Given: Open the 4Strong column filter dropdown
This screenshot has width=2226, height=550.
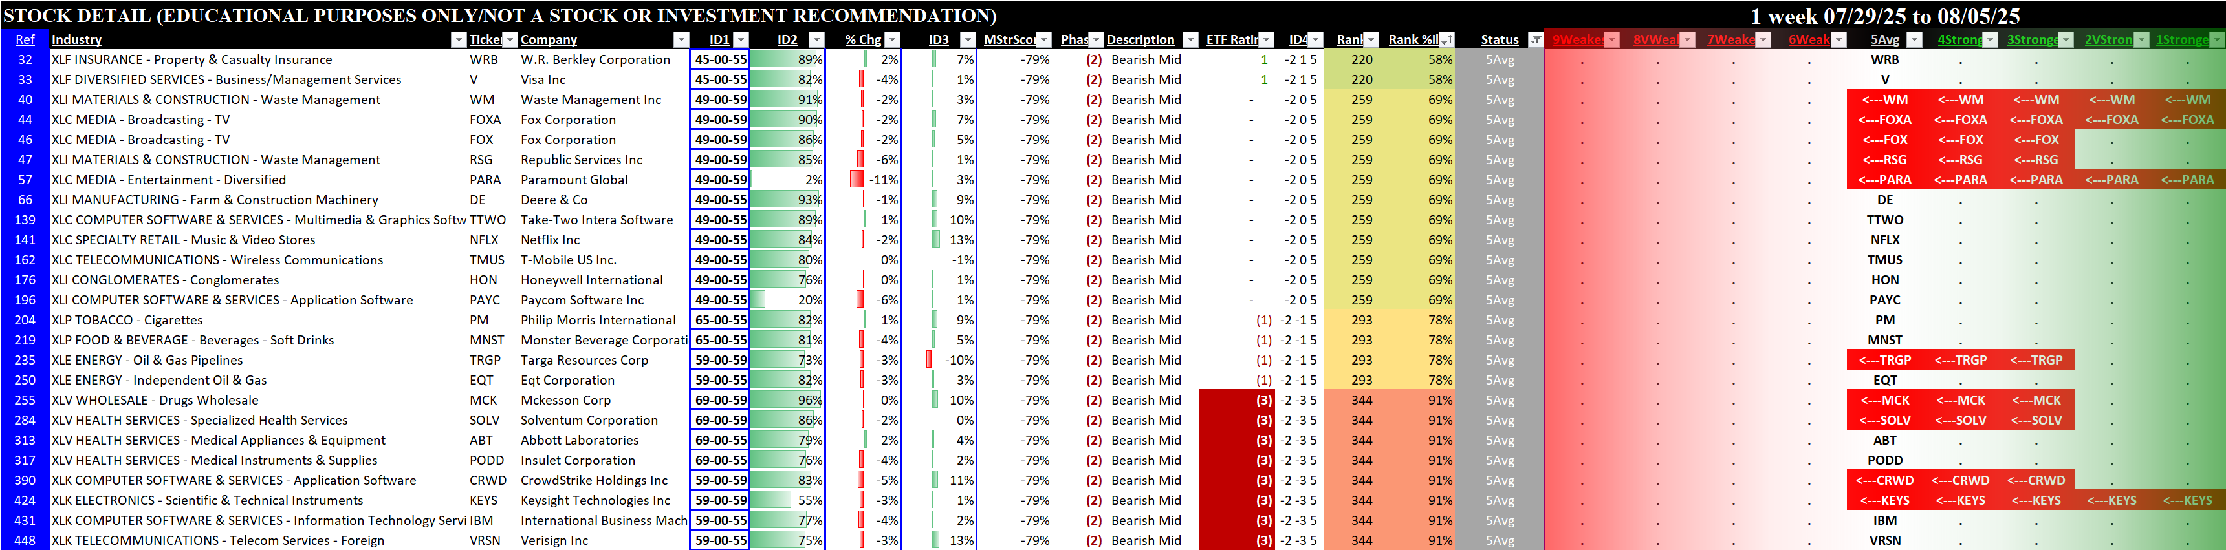Looking at the screenshot, I should pyautogui.click(x=1990, y=39).
